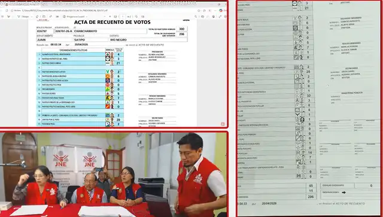Click the RIO NEGRO district field
Screen dimensions: 383x217
coord(148,40)
